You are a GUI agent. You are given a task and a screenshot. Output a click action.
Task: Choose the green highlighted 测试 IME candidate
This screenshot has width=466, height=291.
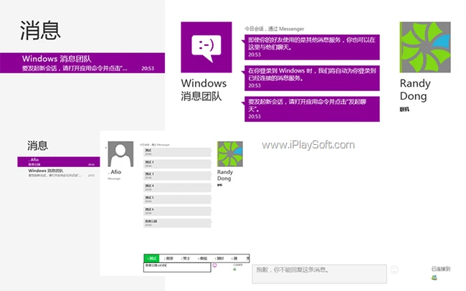tap(151, 258)
